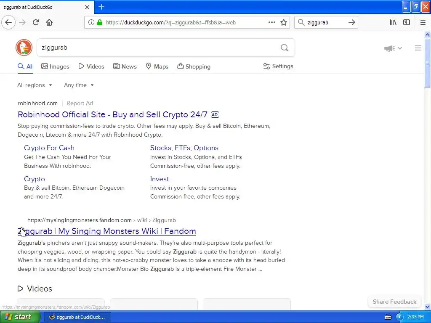Click the Videos section heading
This screenshot has height=323, width=431.
[x=35, y=289]
